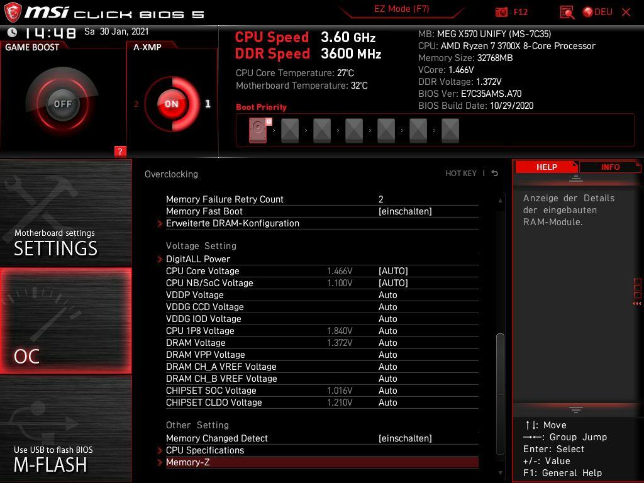The image size is (644, 483).
Task: Click the DRAM Voltage reading 1.372V
Action: click(x=340, y=343)
